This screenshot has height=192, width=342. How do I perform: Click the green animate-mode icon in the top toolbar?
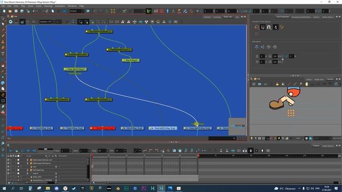point(149,11)
